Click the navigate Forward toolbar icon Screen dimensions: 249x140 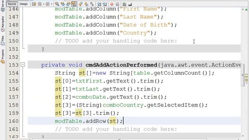[x=47, y=4]
